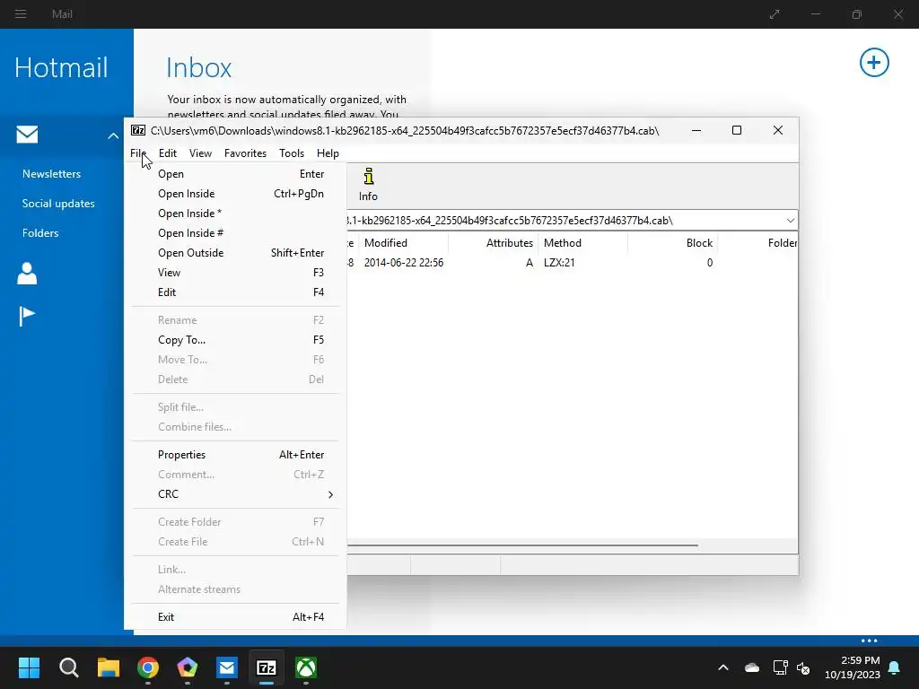Open the Help menu
Image resolution: width=919 pixels, height=689 pixels.
(328, 153)
